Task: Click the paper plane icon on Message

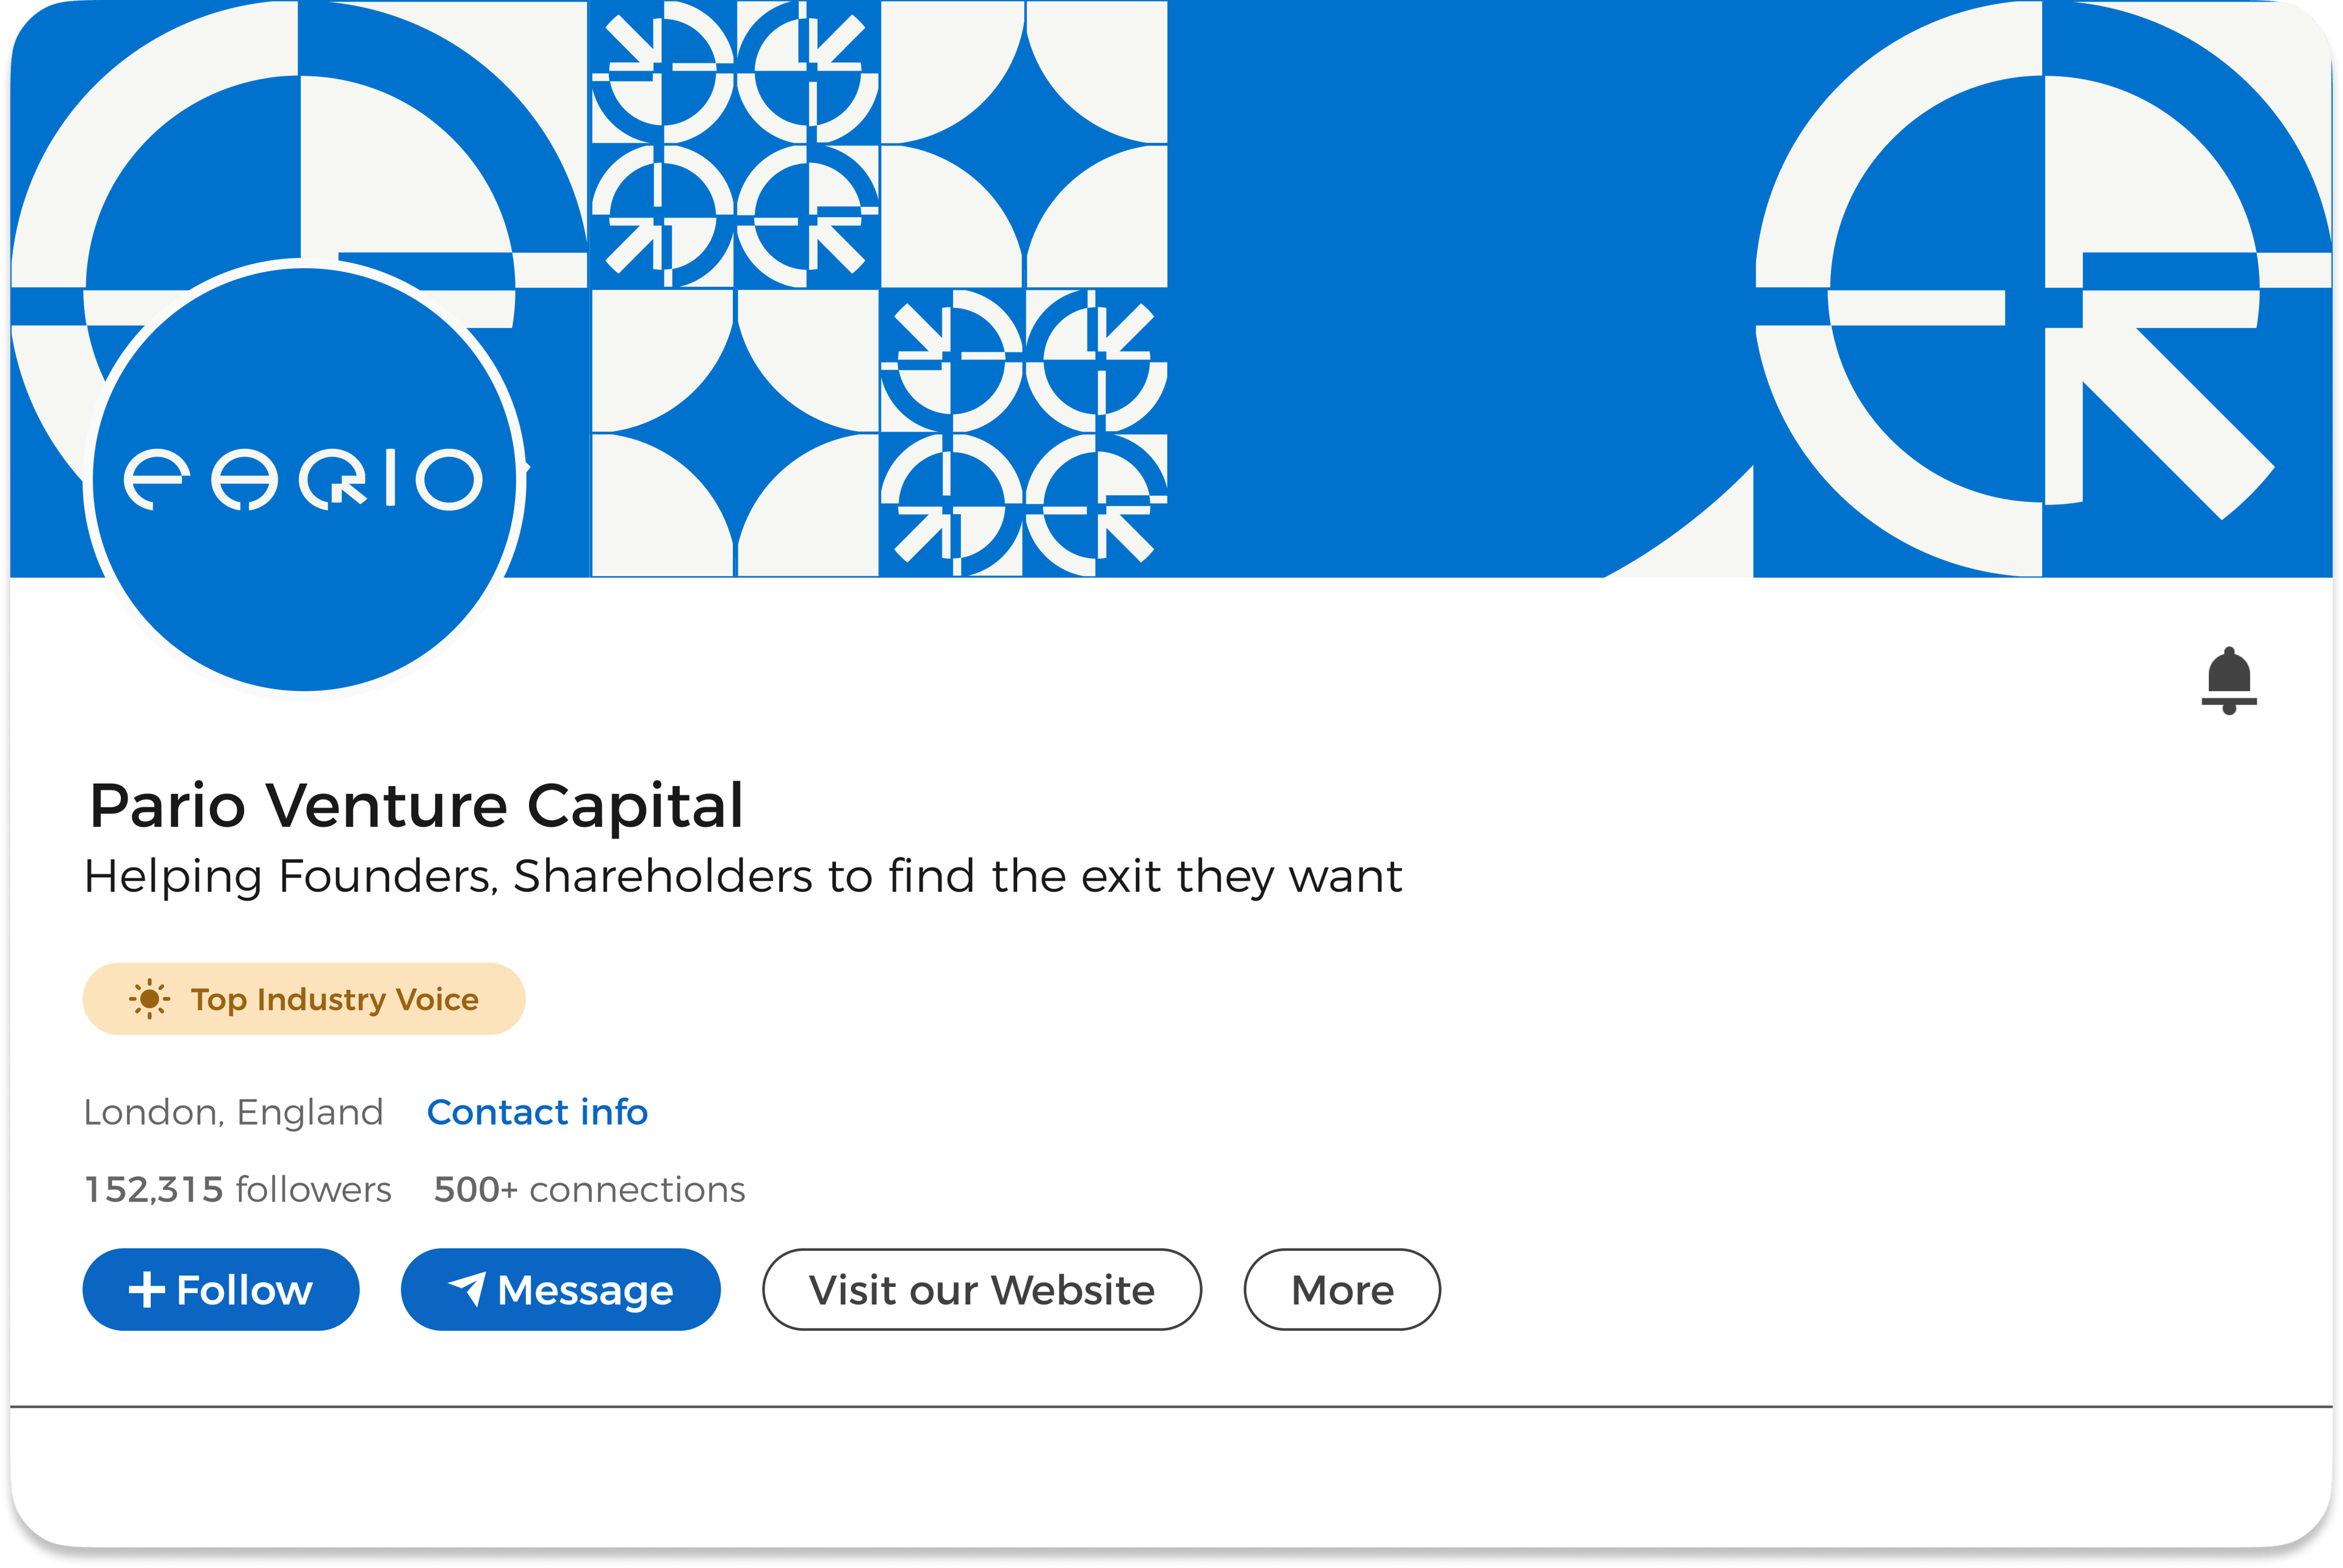Action: 467,1288
